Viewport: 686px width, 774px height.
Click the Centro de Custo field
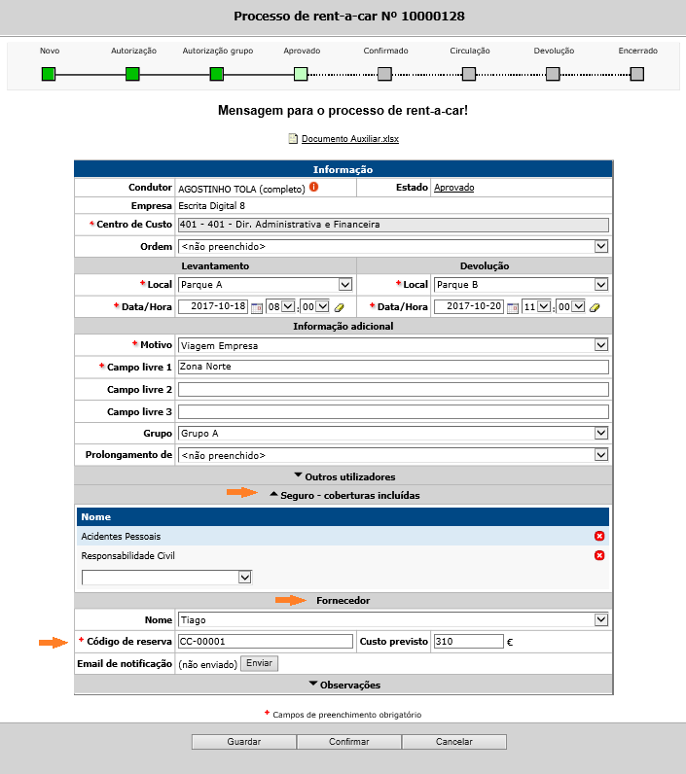pos(393,225)
